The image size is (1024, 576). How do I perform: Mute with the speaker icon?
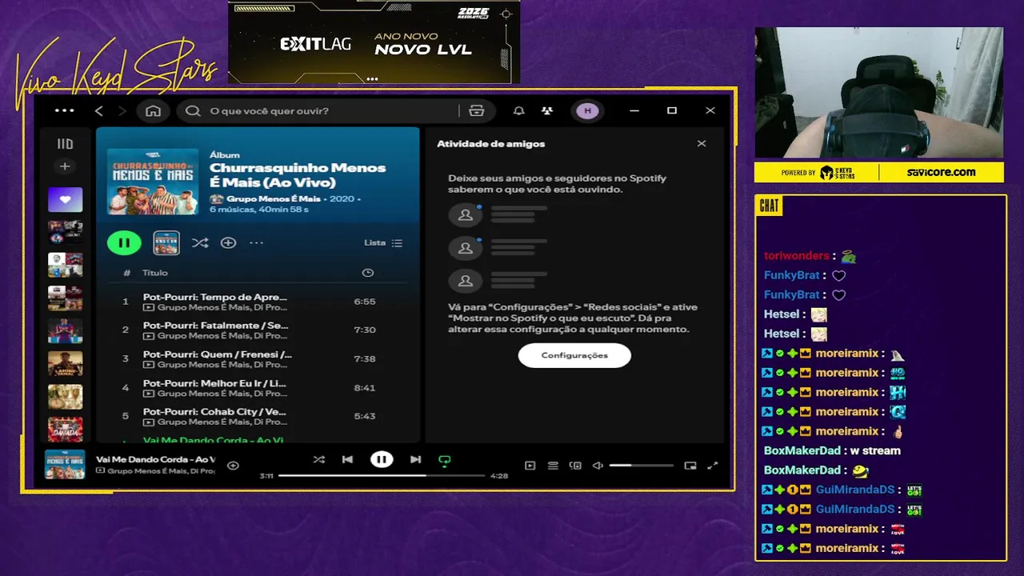click(x=598, y=466)
